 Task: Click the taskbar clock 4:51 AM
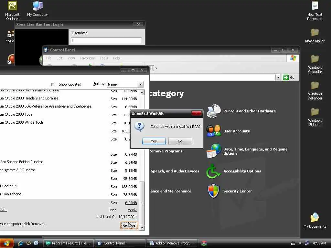point(319,243)
